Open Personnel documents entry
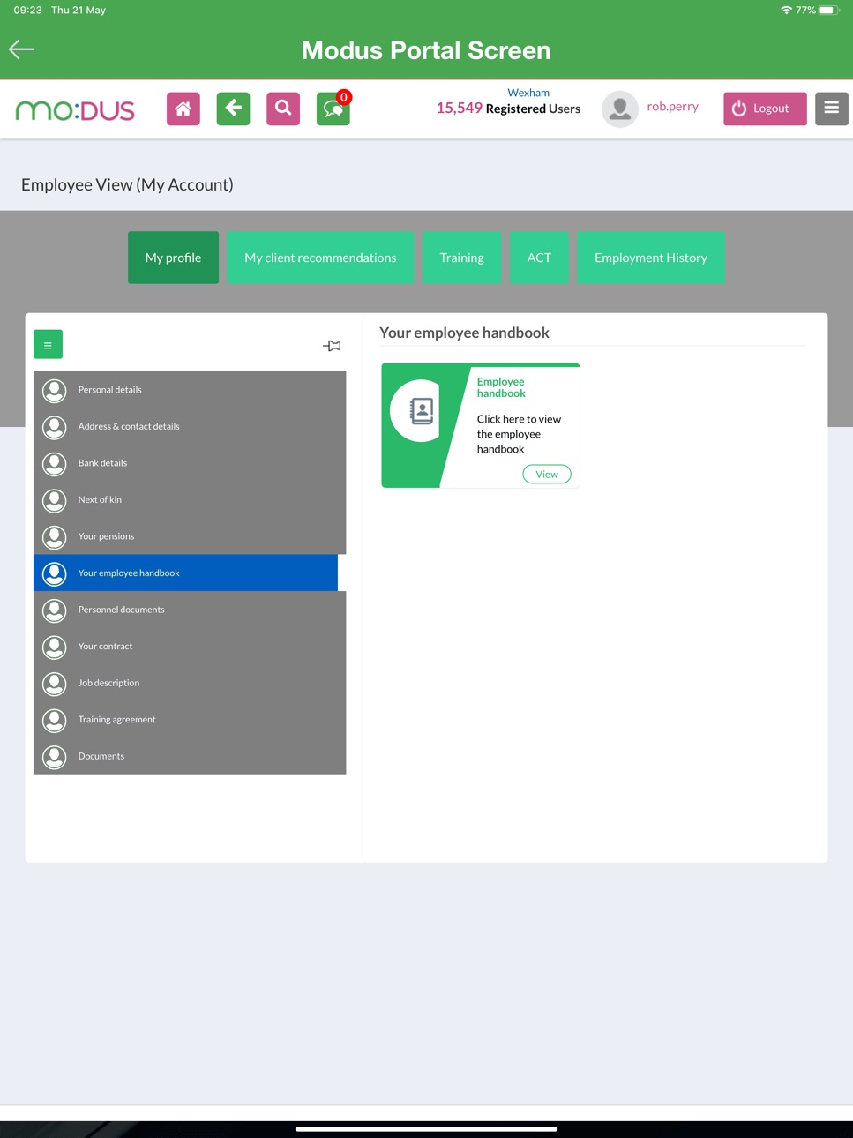The height and width of the screenshot is (1138, 853). [x=190, y=610]
